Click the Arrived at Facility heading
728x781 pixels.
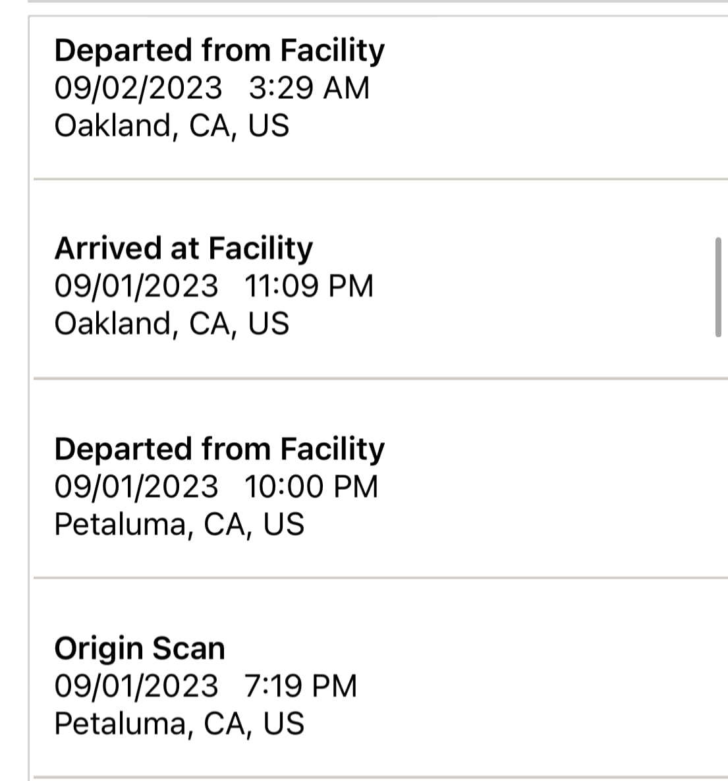click(x=183, y=248)
